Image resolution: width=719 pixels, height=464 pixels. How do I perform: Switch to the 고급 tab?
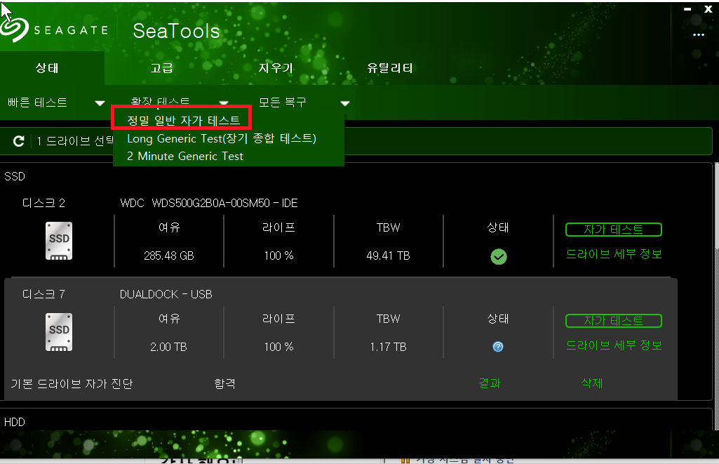[162, 68]
